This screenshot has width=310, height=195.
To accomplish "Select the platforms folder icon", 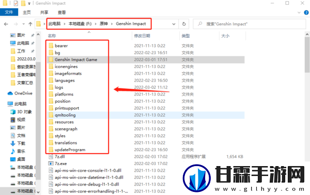I will 51,94.
